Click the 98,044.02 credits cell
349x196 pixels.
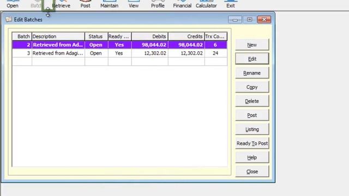[x=186, y=45]
